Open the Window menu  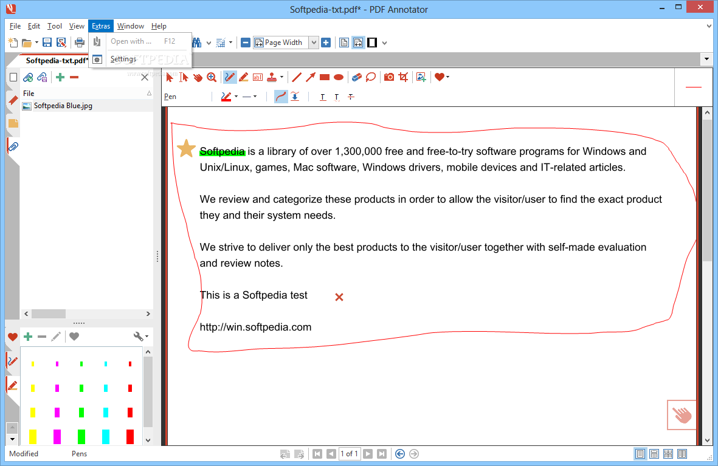coord(131,26)
